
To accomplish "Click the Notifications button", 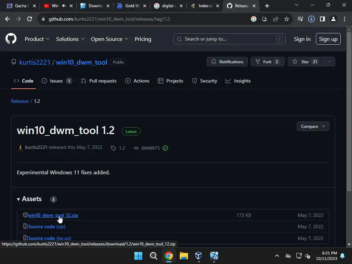I will (227, 62).
